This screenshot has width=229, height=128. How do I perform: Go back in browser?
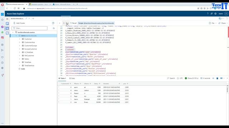(x=7, y=9)
